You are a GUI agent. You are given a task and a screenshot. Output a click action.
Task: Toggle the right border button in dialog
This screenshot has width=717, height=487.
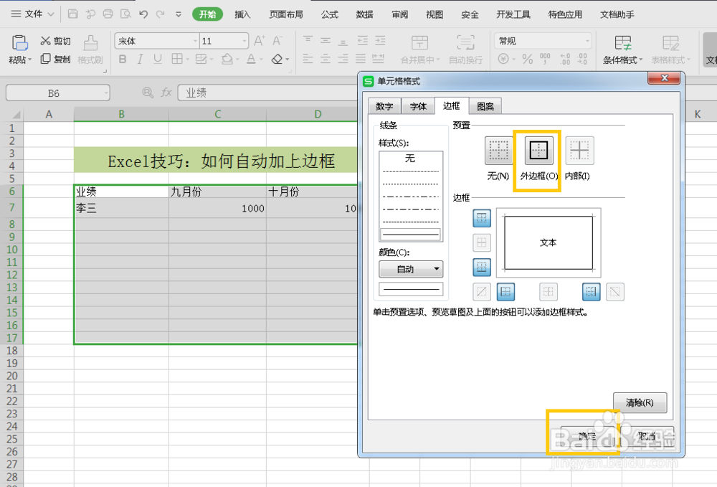pos(591,292)
